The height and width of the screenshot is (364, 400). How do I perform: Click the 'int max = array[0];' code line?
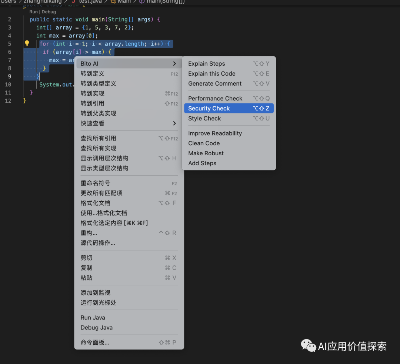[x=67, y=36]
